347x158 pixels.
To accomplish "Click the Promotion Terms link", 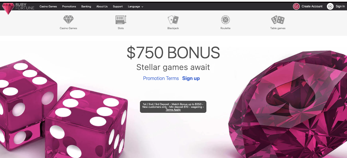I will (x=161, y=78).
